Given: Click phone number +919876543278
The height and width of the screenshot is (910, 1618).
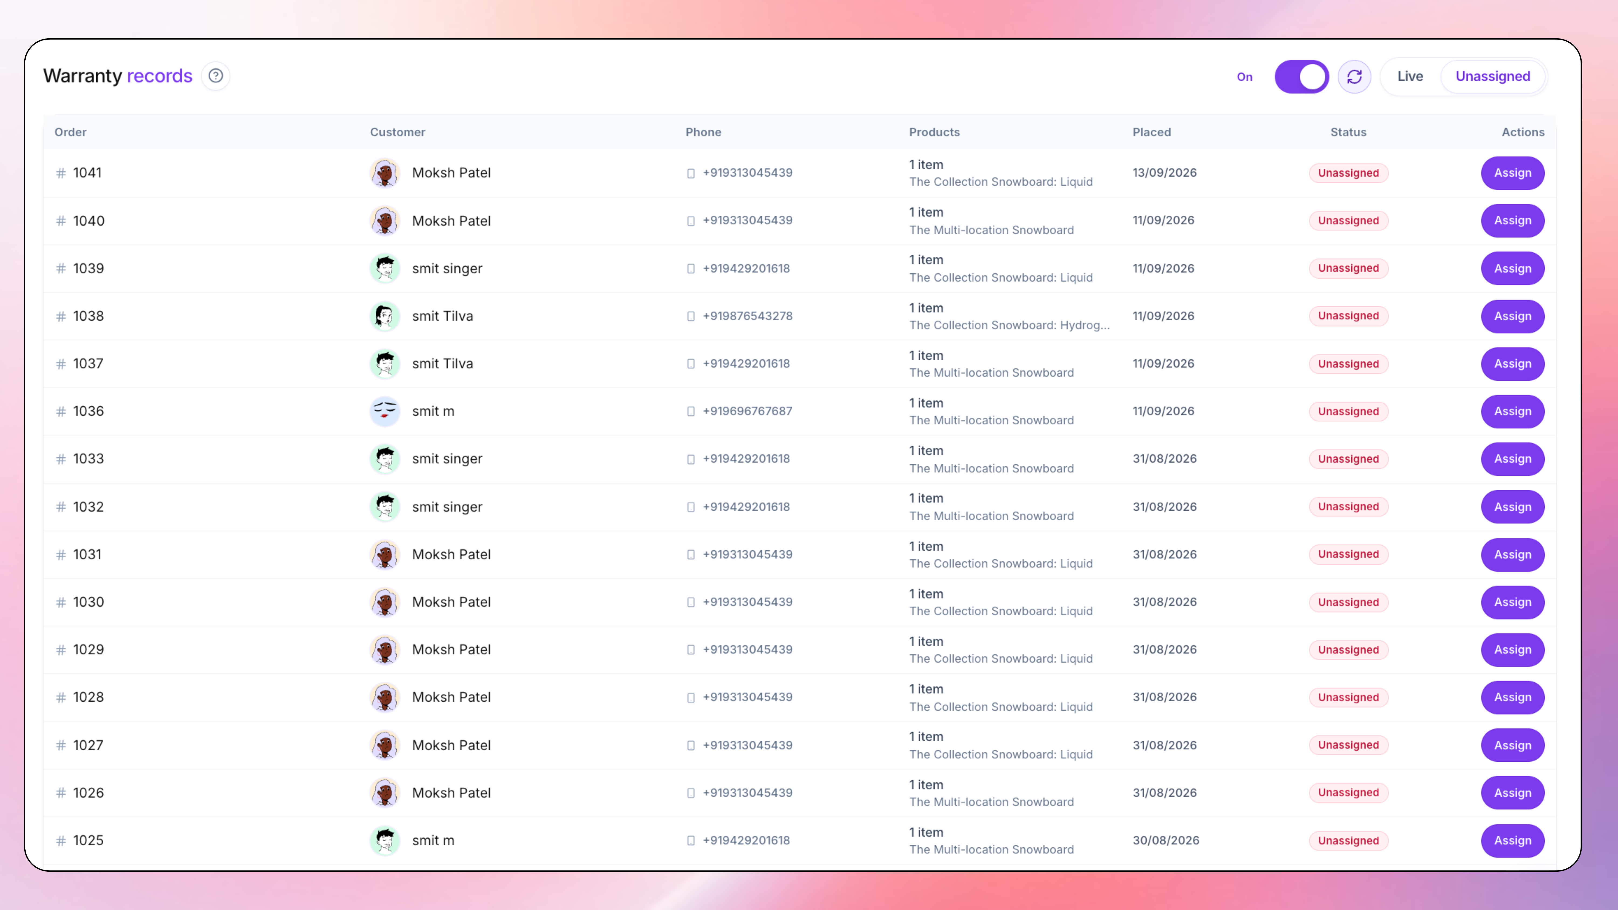Looking at the screenshot, I should [x=748, y=316].
